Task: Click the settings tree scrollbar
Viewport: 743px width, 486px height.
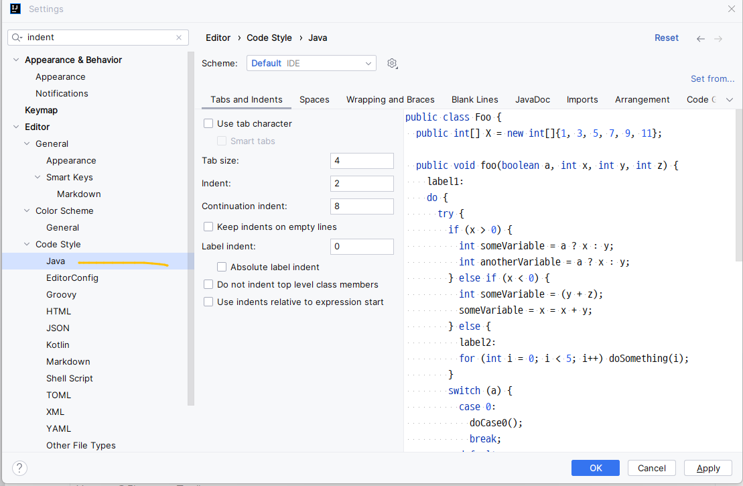Action: 191,229
